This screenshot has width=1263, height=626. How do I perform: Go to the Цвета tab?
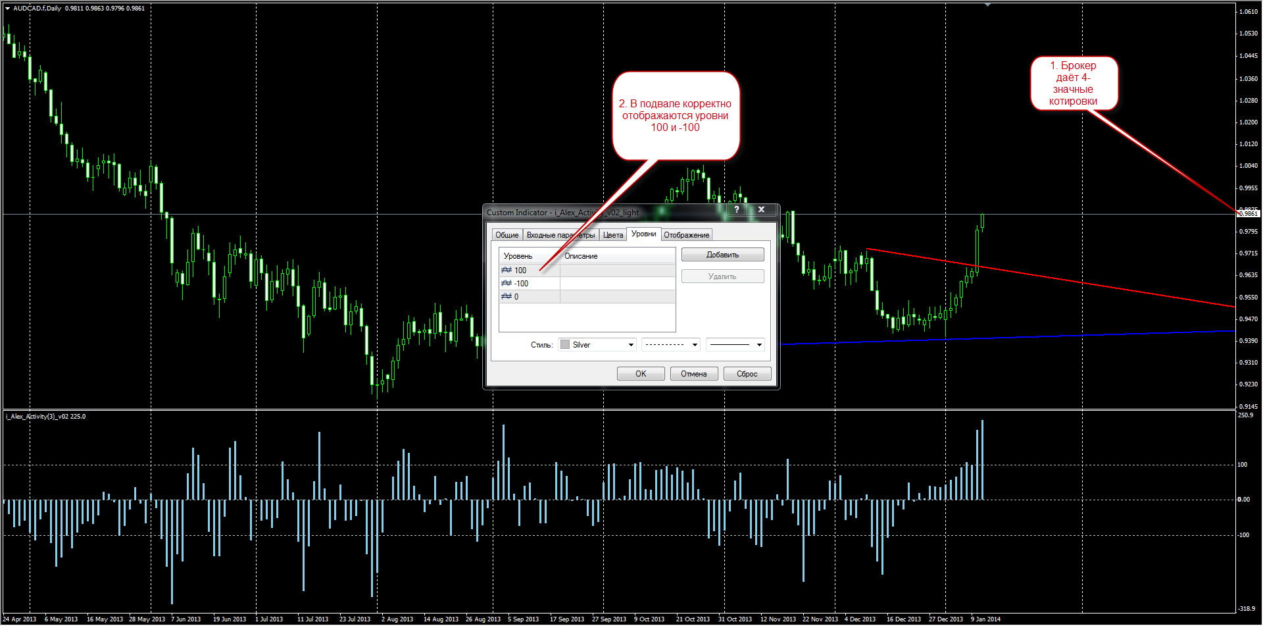(613, 235)
